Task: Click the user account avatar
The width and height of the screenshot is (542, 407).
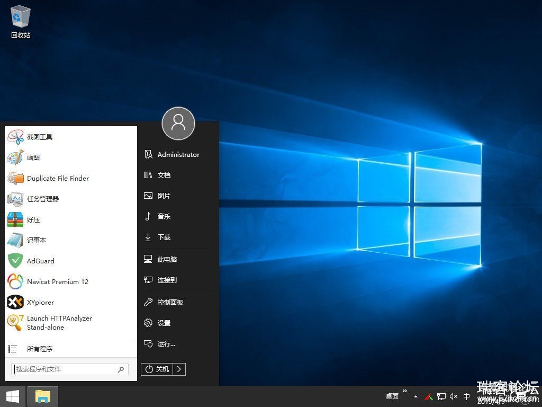Action: [178, 123]
